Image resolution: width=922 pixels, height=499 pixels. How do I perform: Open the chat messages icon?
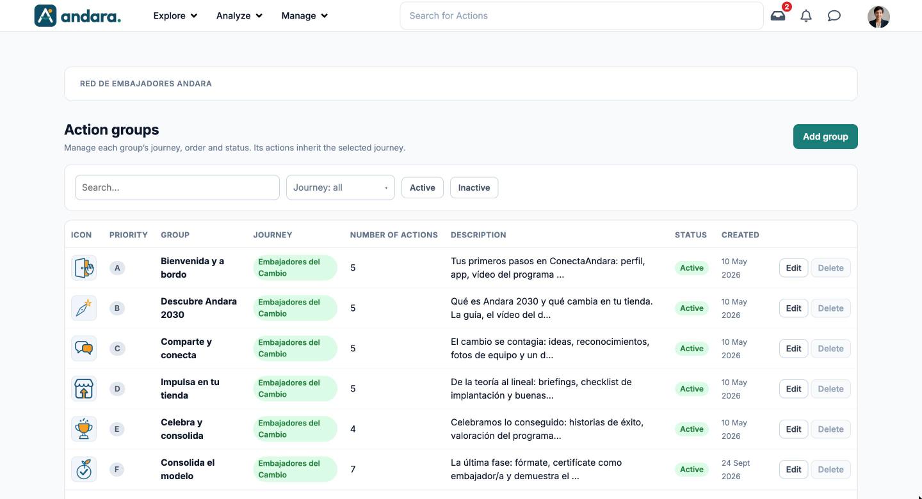point(834,15)
